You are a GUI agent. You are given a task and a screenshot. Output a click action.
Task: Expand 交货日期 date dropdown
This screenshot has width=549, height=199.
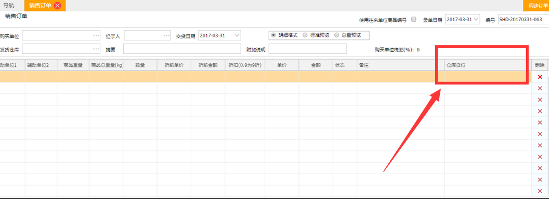click(237, 35)
